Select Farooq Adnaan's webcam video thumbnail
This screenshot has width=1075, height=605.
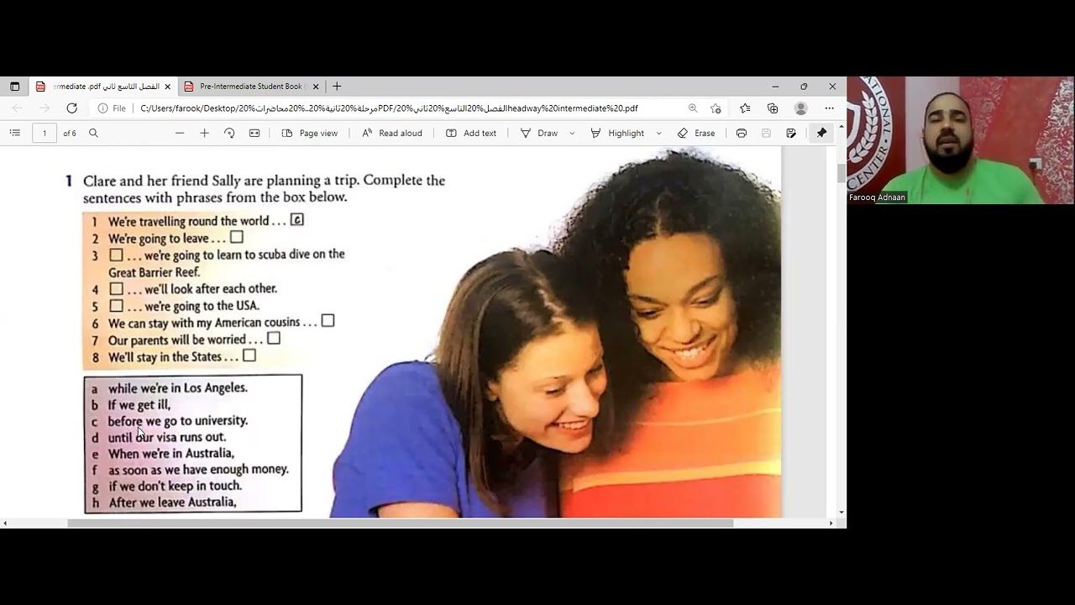[x=961, y=140]
